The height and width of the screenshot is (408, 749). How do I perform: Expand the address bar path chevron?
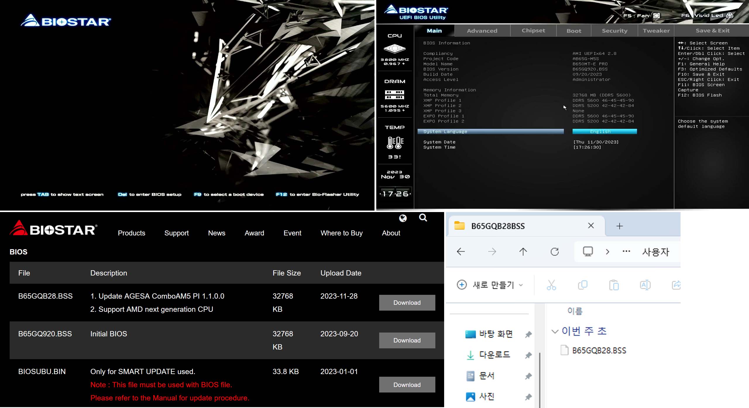pyautogui.click(x=607, y=252)
